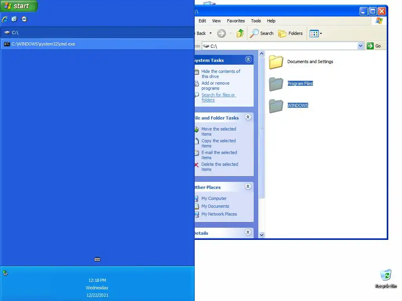
Task: Click the Back toolbar button
Action: click(201, 33)
